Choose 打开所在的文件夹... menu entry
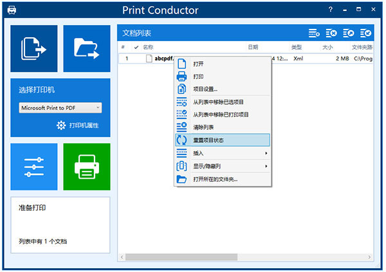Image resolution: width=386 pixels, height=272 pixels. [x=223, y=179]
